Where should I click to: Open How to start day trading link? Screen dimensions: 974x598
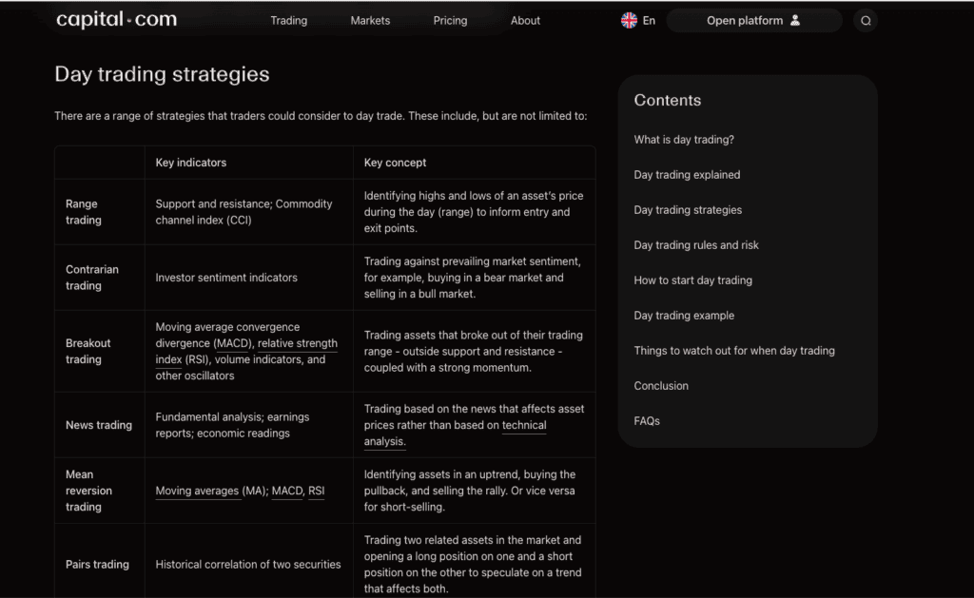(693, 280)
